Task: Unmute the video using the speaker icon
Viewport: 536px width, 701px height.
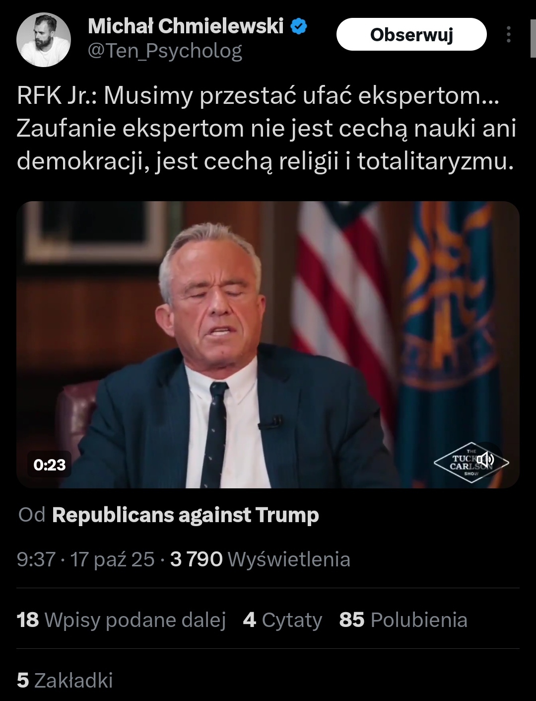Action: tap(485, 459)
